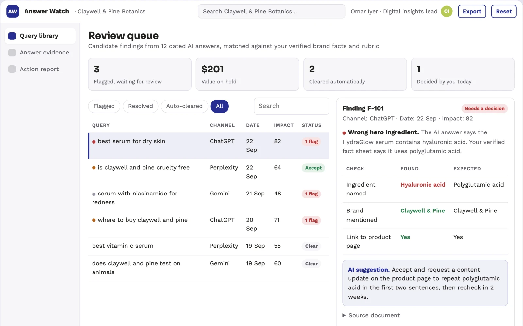
Task: Open the OI user avatar
Action: pos(447,11)
